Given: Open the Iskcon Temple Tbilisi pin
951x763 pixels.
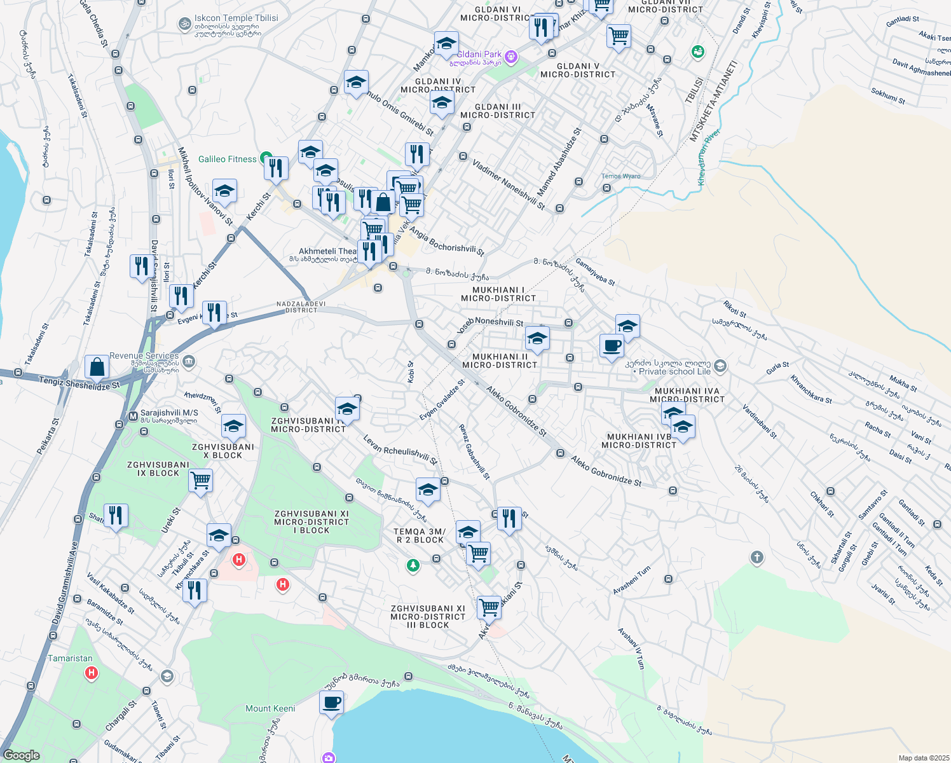Looking at the screenshot, I should tap(184, 24).
